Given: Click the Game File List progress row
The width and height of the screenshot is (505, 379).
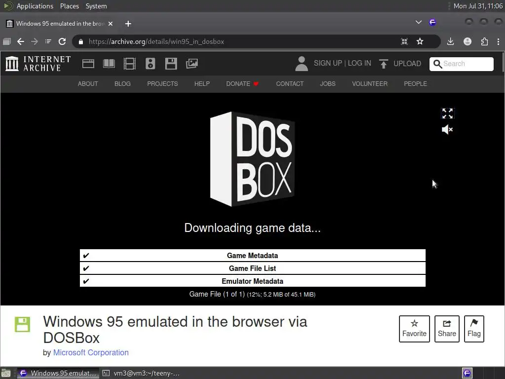Looking at the screenshot, I should click(252, 268).
